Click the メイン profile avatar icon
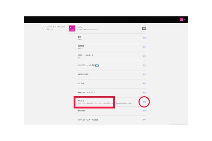 tap(72, 28)
